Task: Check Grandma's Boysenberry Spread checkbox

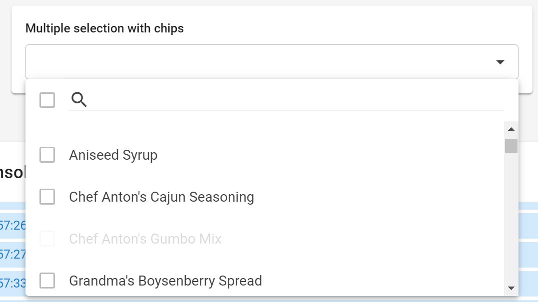Action: [47, 281]
